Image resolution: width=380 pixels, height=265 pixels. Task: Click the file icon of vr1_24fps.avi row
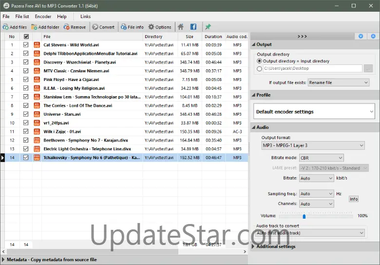(x=37, y=123)
